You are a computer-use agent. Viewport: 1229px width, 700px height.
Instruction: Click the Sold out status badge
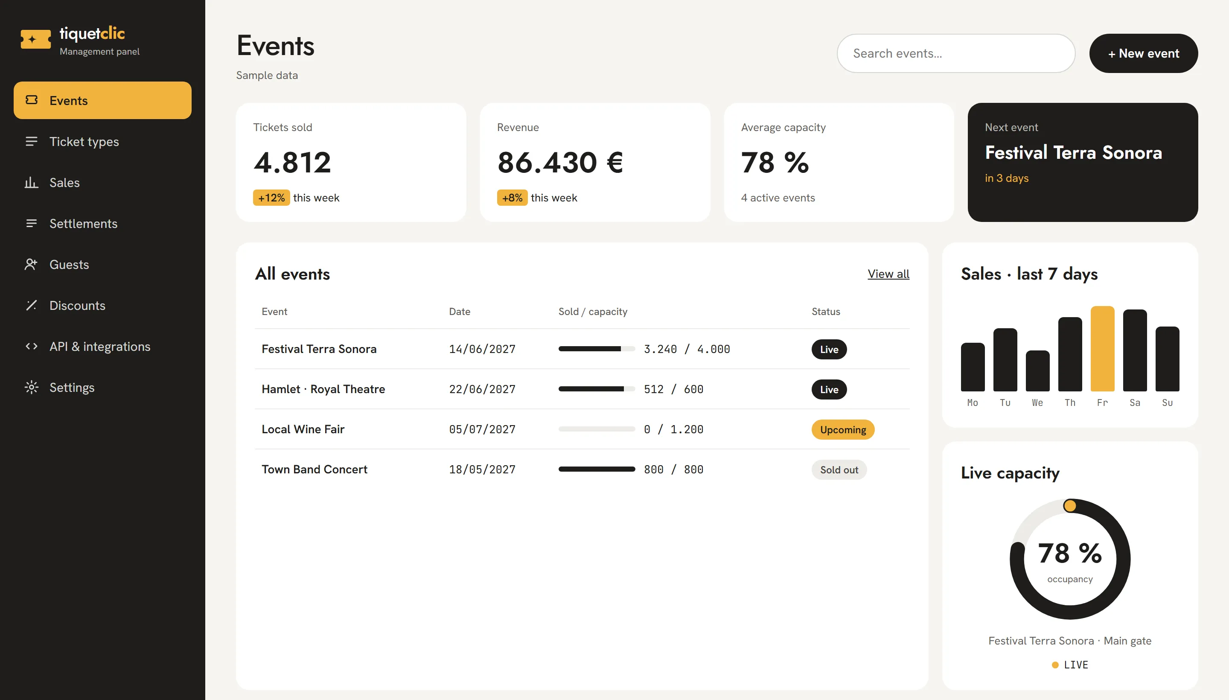839,470
